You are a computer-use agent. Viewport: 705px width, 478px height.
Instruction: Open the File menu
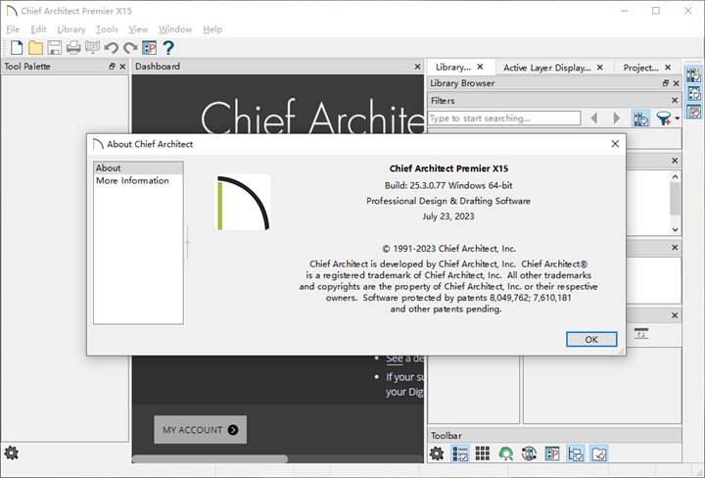point(13,29)
